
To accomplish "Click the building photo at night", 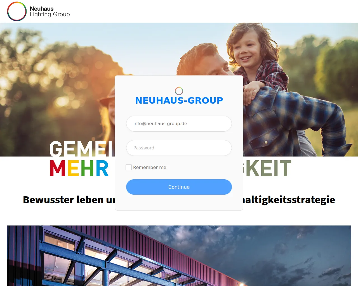I will (x=179, y=256).
